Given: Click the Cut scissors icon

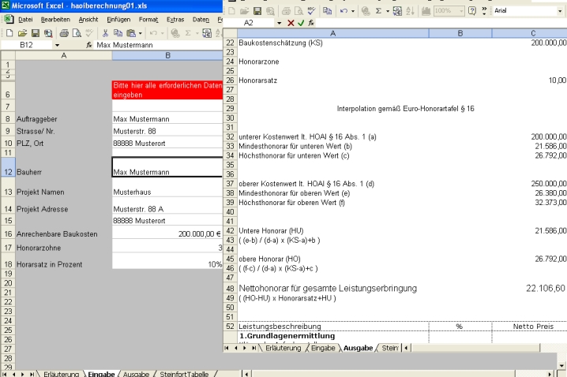Looking at the screenshot, I should pyautogui.click(x=103, y=33).
